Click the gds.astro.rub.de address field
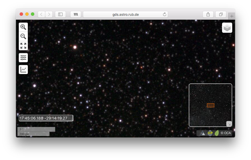Screen dimensions: 251x160 coord(125,14)
